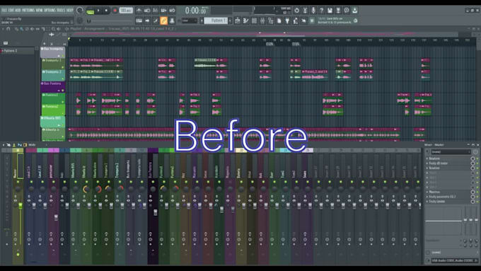Click the typing keyboard to piano icon
Image resolution: width=481 pixels, height=271 pixels.
[x=139, y=21]
